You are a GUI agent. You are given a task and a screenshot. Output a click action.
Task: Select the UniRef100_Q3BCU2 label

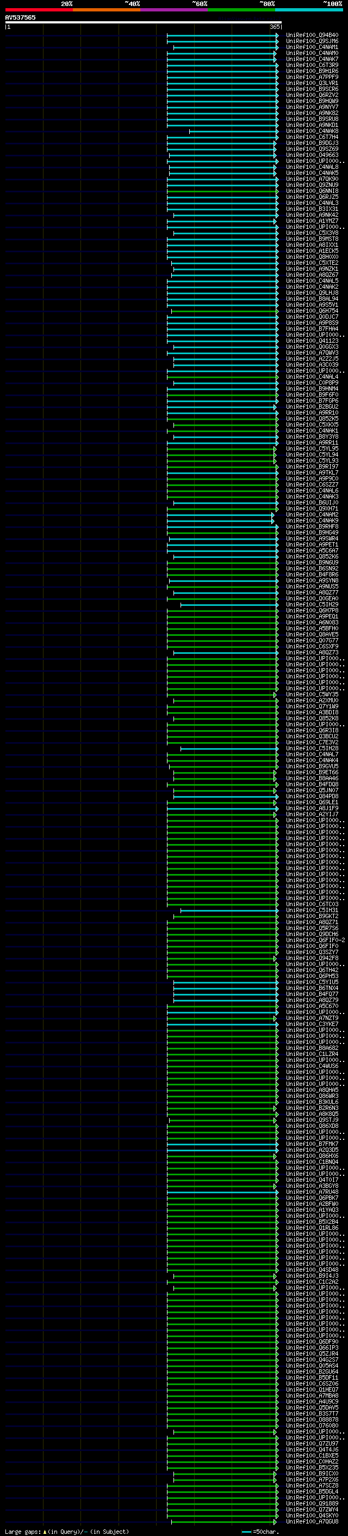pos(312,736)
